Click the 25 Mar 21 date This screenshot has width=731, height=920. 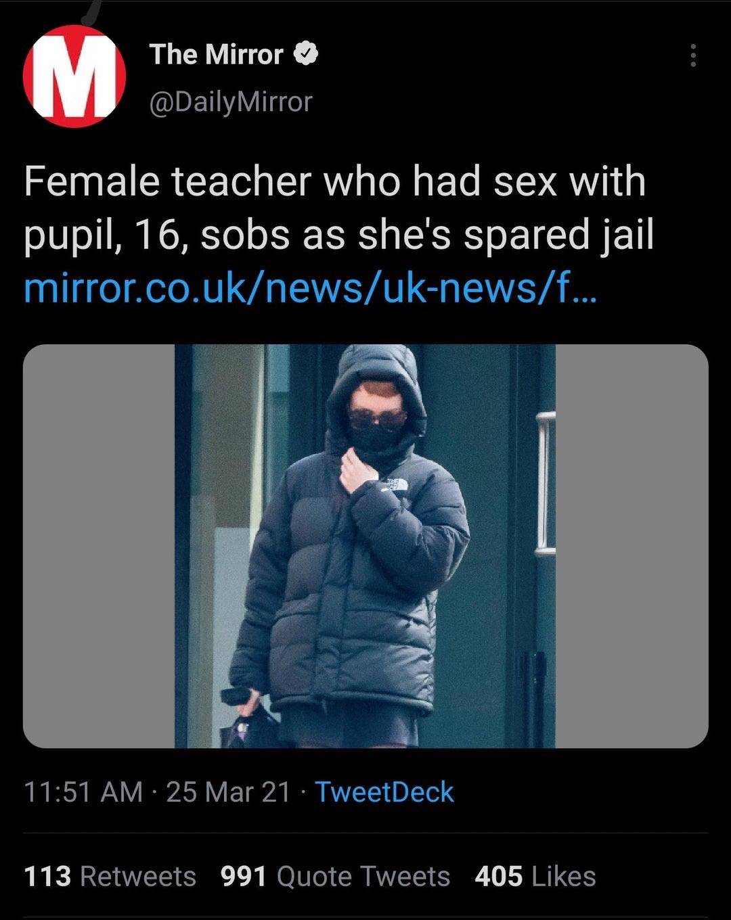coord(228,791)
